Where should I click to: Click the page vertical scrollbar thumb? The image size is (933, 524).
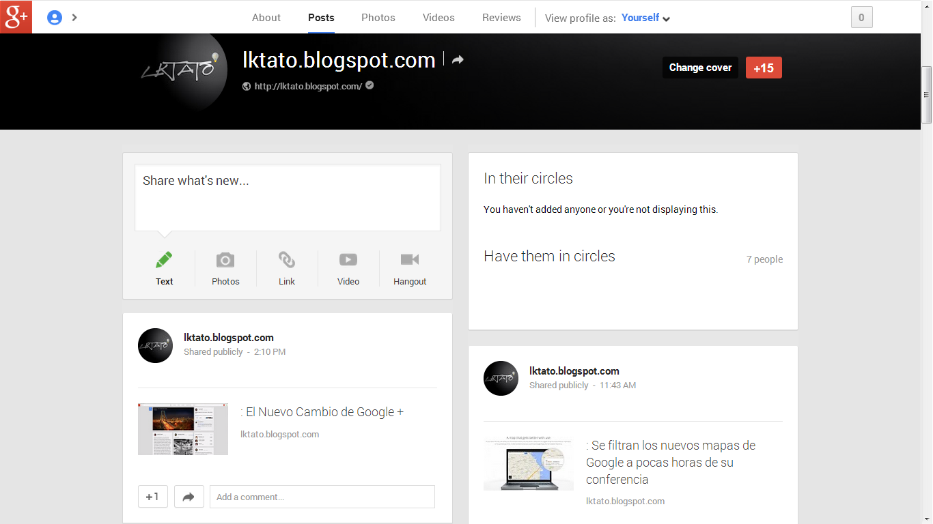pyautogui.click(x=927, y=95)
